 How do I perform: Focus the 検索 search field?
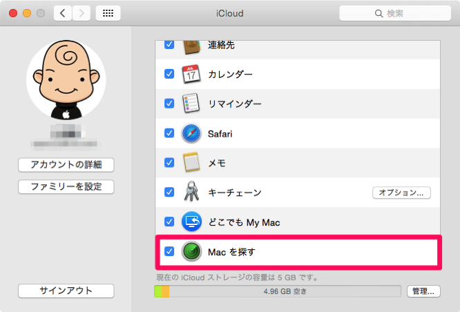395,13
